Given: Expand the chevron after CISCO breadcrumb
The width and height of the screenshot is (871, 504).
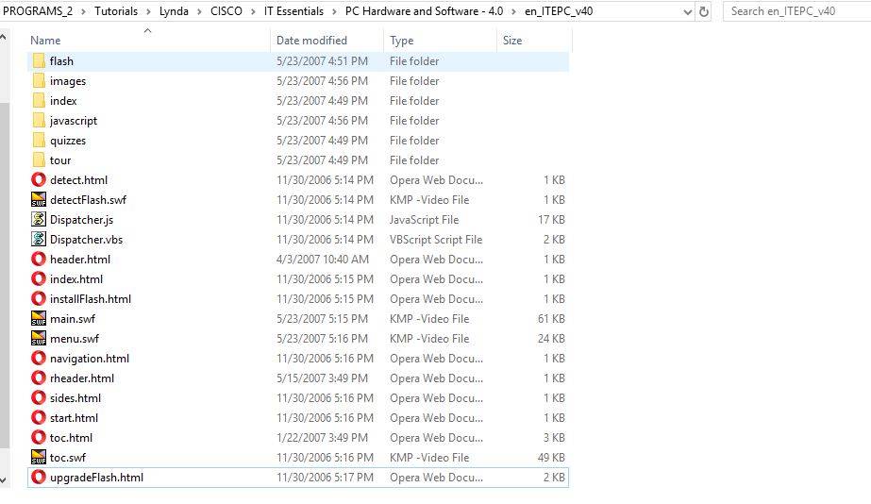Looking at the screenshot, I should [253, 11].
